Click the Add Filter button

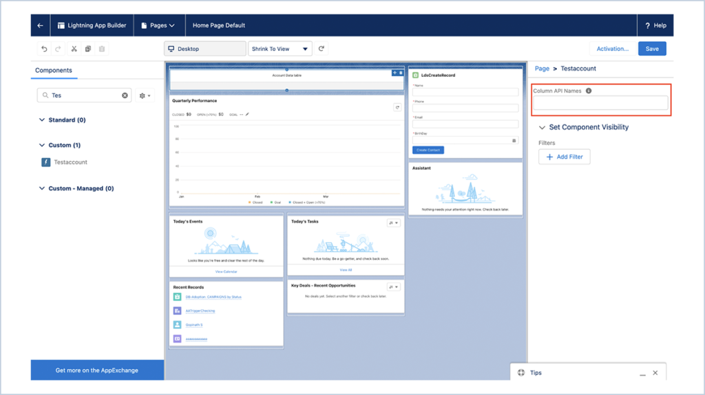(565, 157)
